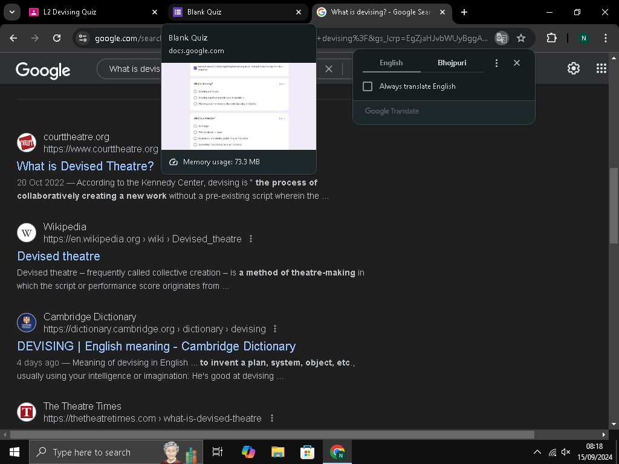Image resolution: width=619 pixels, height=464 pixels.
Task: Click the taskbar search box
Action: click(x=115, y=452)
